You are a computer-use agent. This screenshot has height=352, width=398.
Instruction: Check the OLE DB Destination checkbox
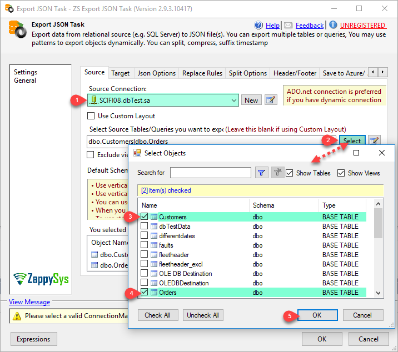click(x=144, y=273)
